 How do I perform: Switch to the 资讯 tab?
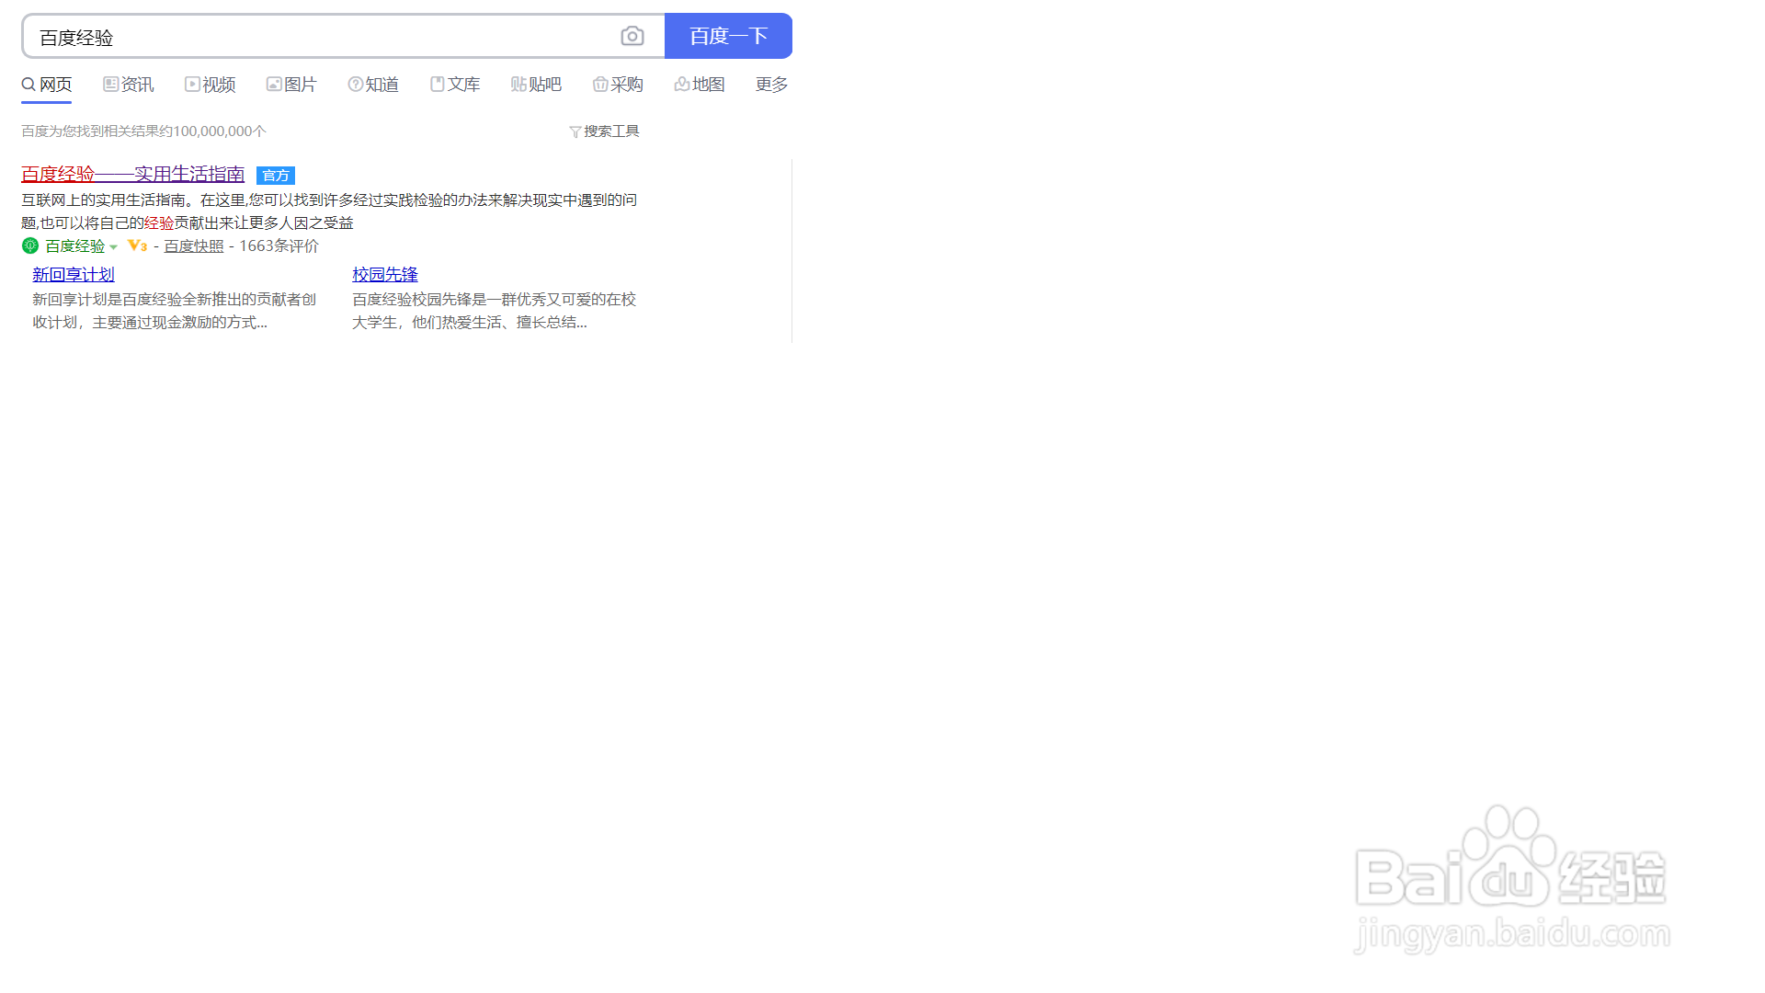pyautogui.click(x=129, y=85)
